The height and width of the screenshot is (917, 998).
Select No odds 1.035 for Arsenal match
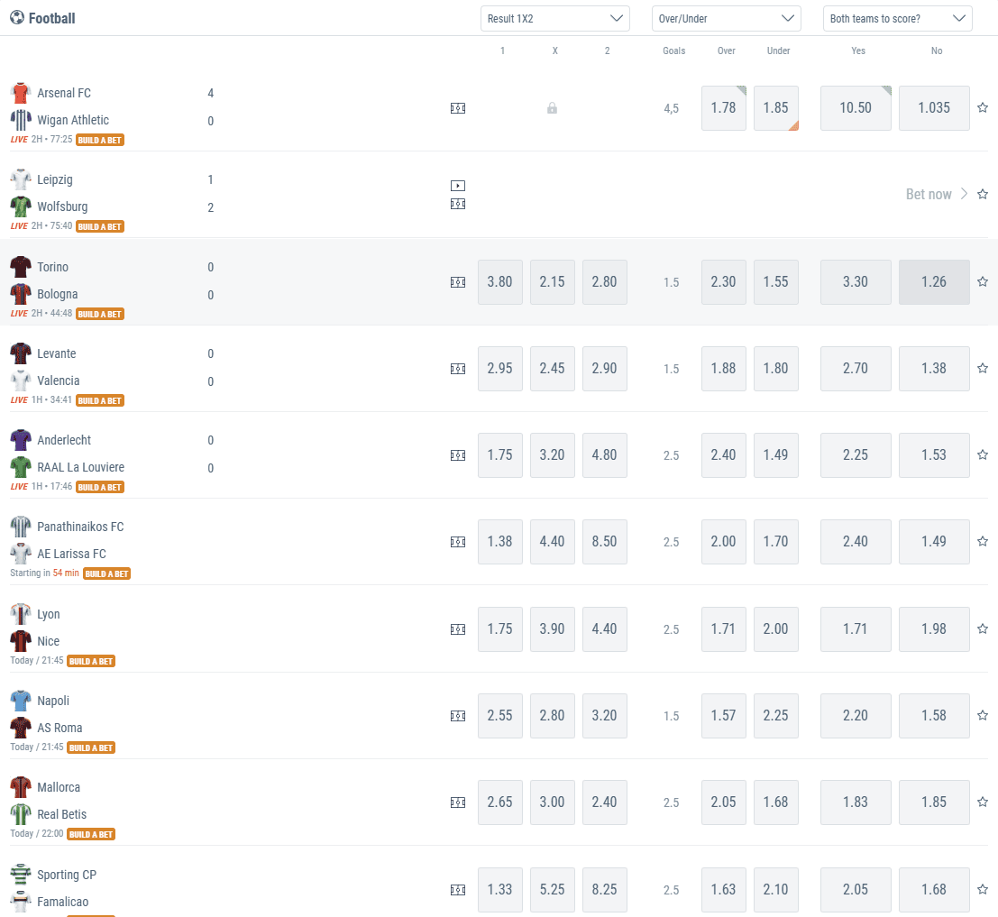(x=934, y=108)
